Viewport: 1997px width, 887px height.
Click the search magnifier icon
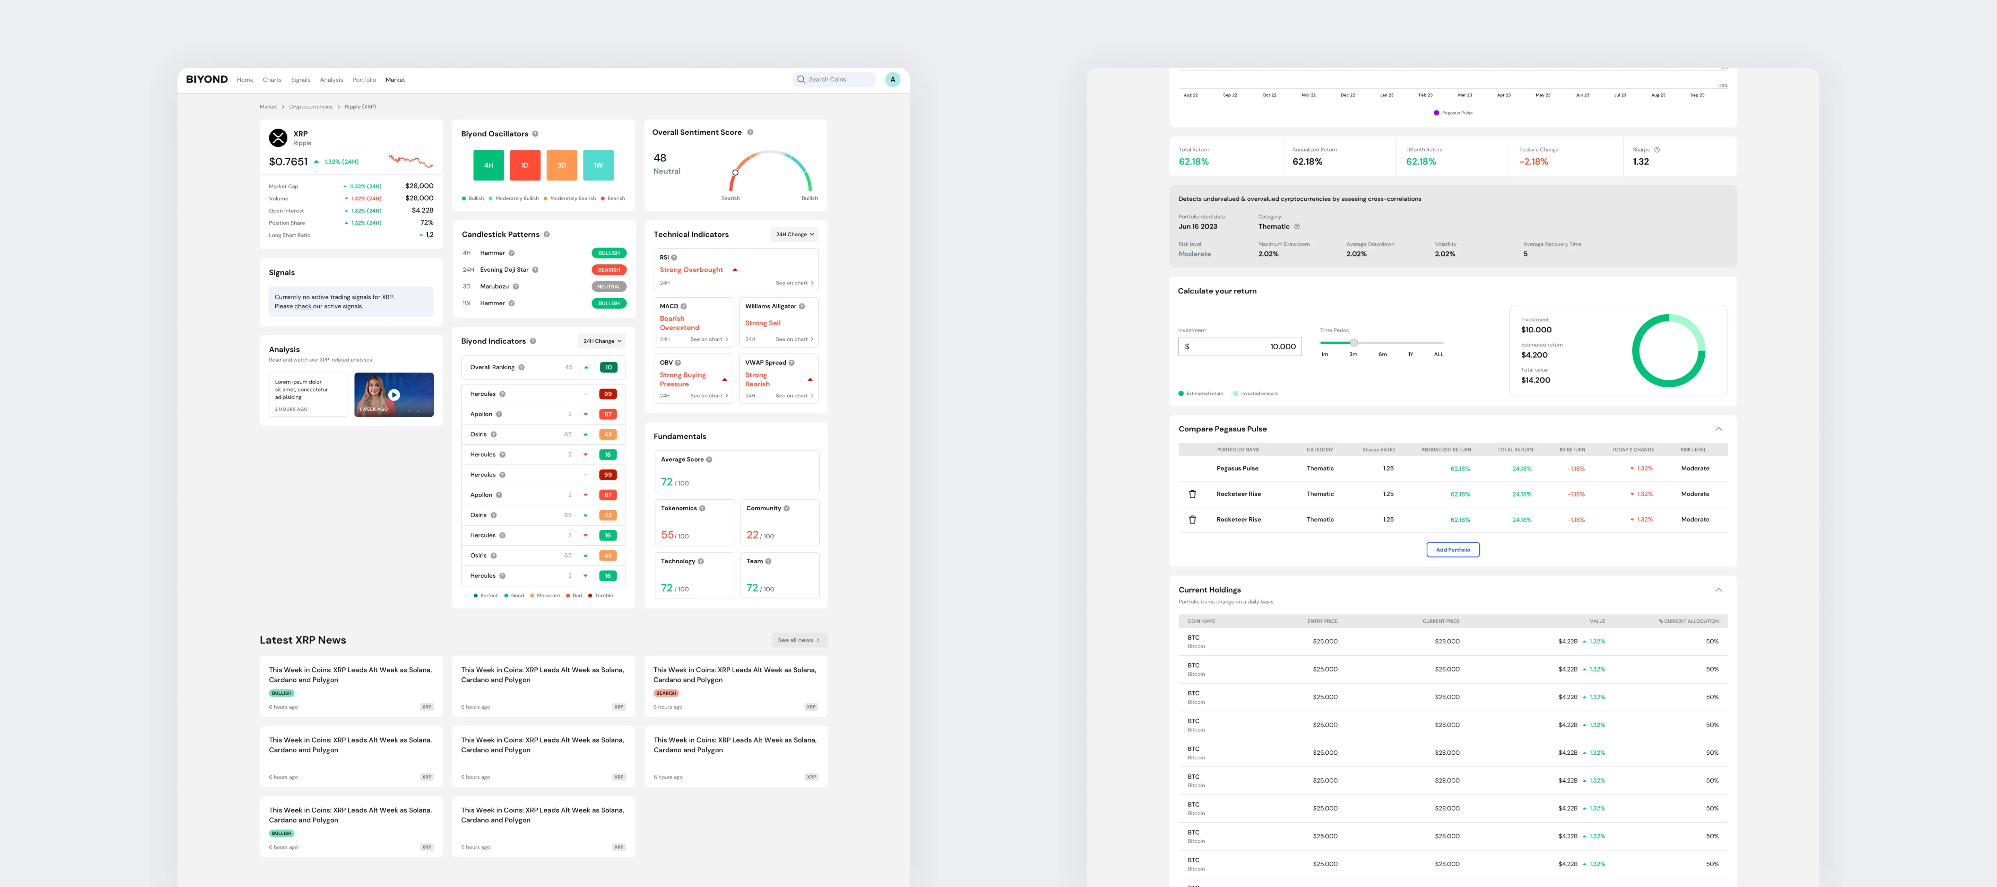[801, 80]
